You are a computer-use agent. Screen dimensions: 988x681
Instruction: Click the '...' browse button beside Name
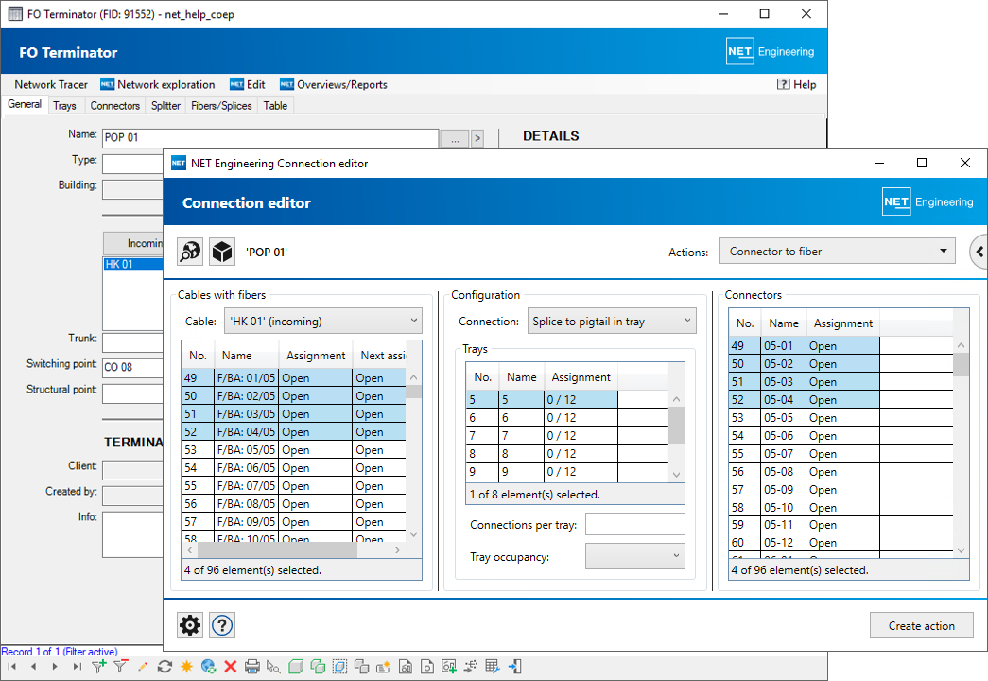(455, 138)
